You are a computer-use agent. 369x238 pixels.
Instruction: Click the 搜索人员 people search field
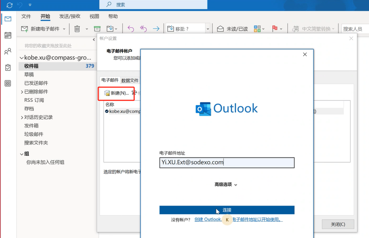[355, 29]
